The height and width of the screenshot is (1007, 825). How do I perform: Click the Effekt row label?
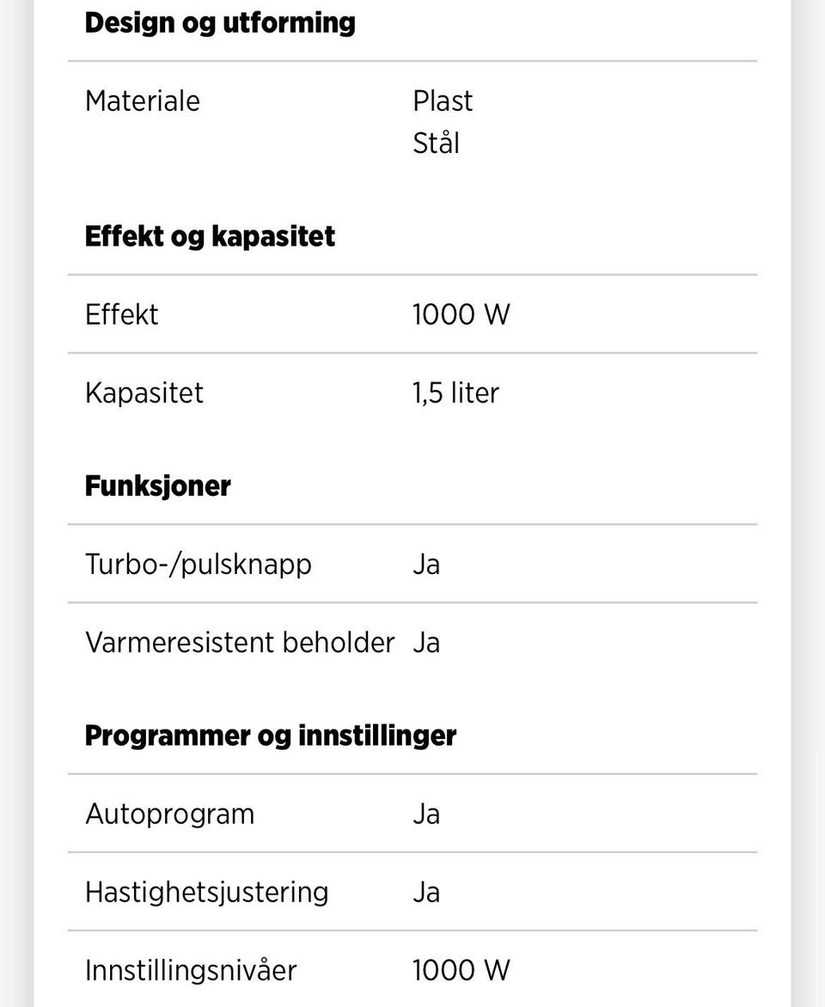tap(121, 314)
